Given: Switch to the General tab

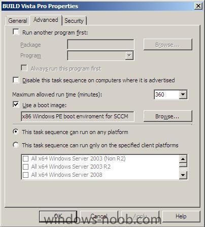Looking at the screenshot, I should click(x=18, y=21).
